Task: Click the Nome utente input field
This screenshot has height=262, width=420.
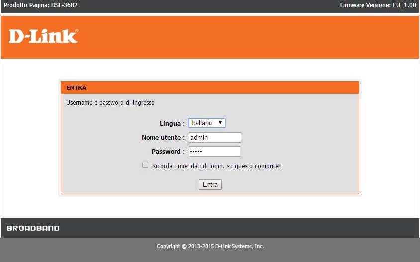Action: point(214,138)
